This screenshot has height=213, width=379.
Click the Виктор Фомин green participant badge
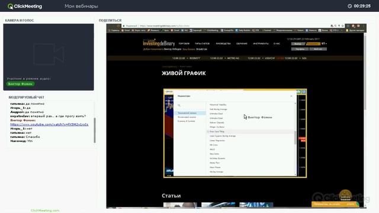(x=20, y=84)
